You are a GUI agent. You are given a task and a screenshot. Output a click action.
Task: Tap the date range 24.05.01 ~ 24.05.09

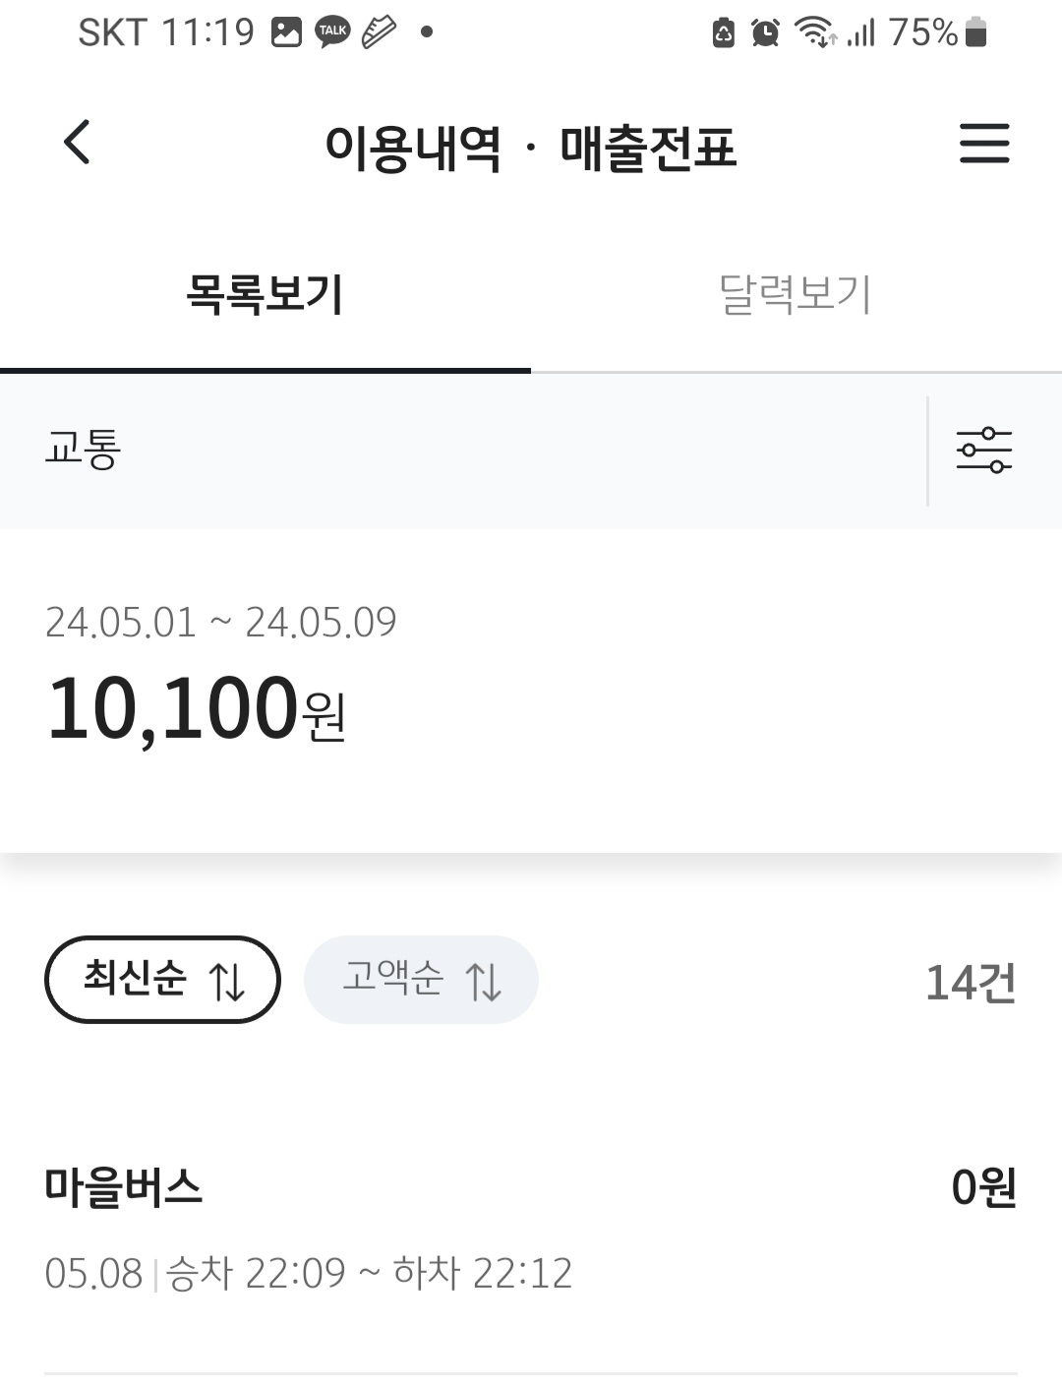coord(220,622)
